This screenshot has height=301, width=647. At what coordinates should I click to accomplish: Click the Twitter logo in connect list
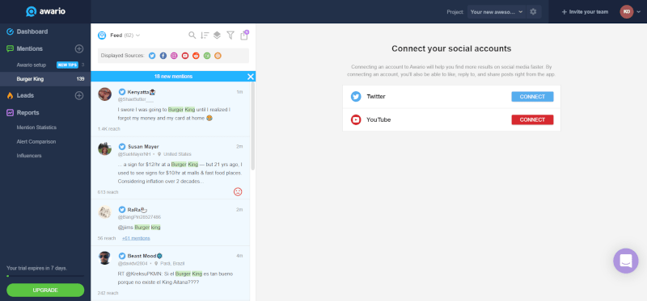click(x=356, y=97)
